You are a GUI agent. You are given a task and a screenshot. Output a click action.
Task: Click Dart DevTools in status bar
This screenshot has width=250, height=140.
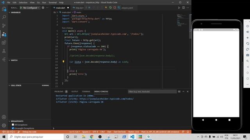click(x=120, y=132)
